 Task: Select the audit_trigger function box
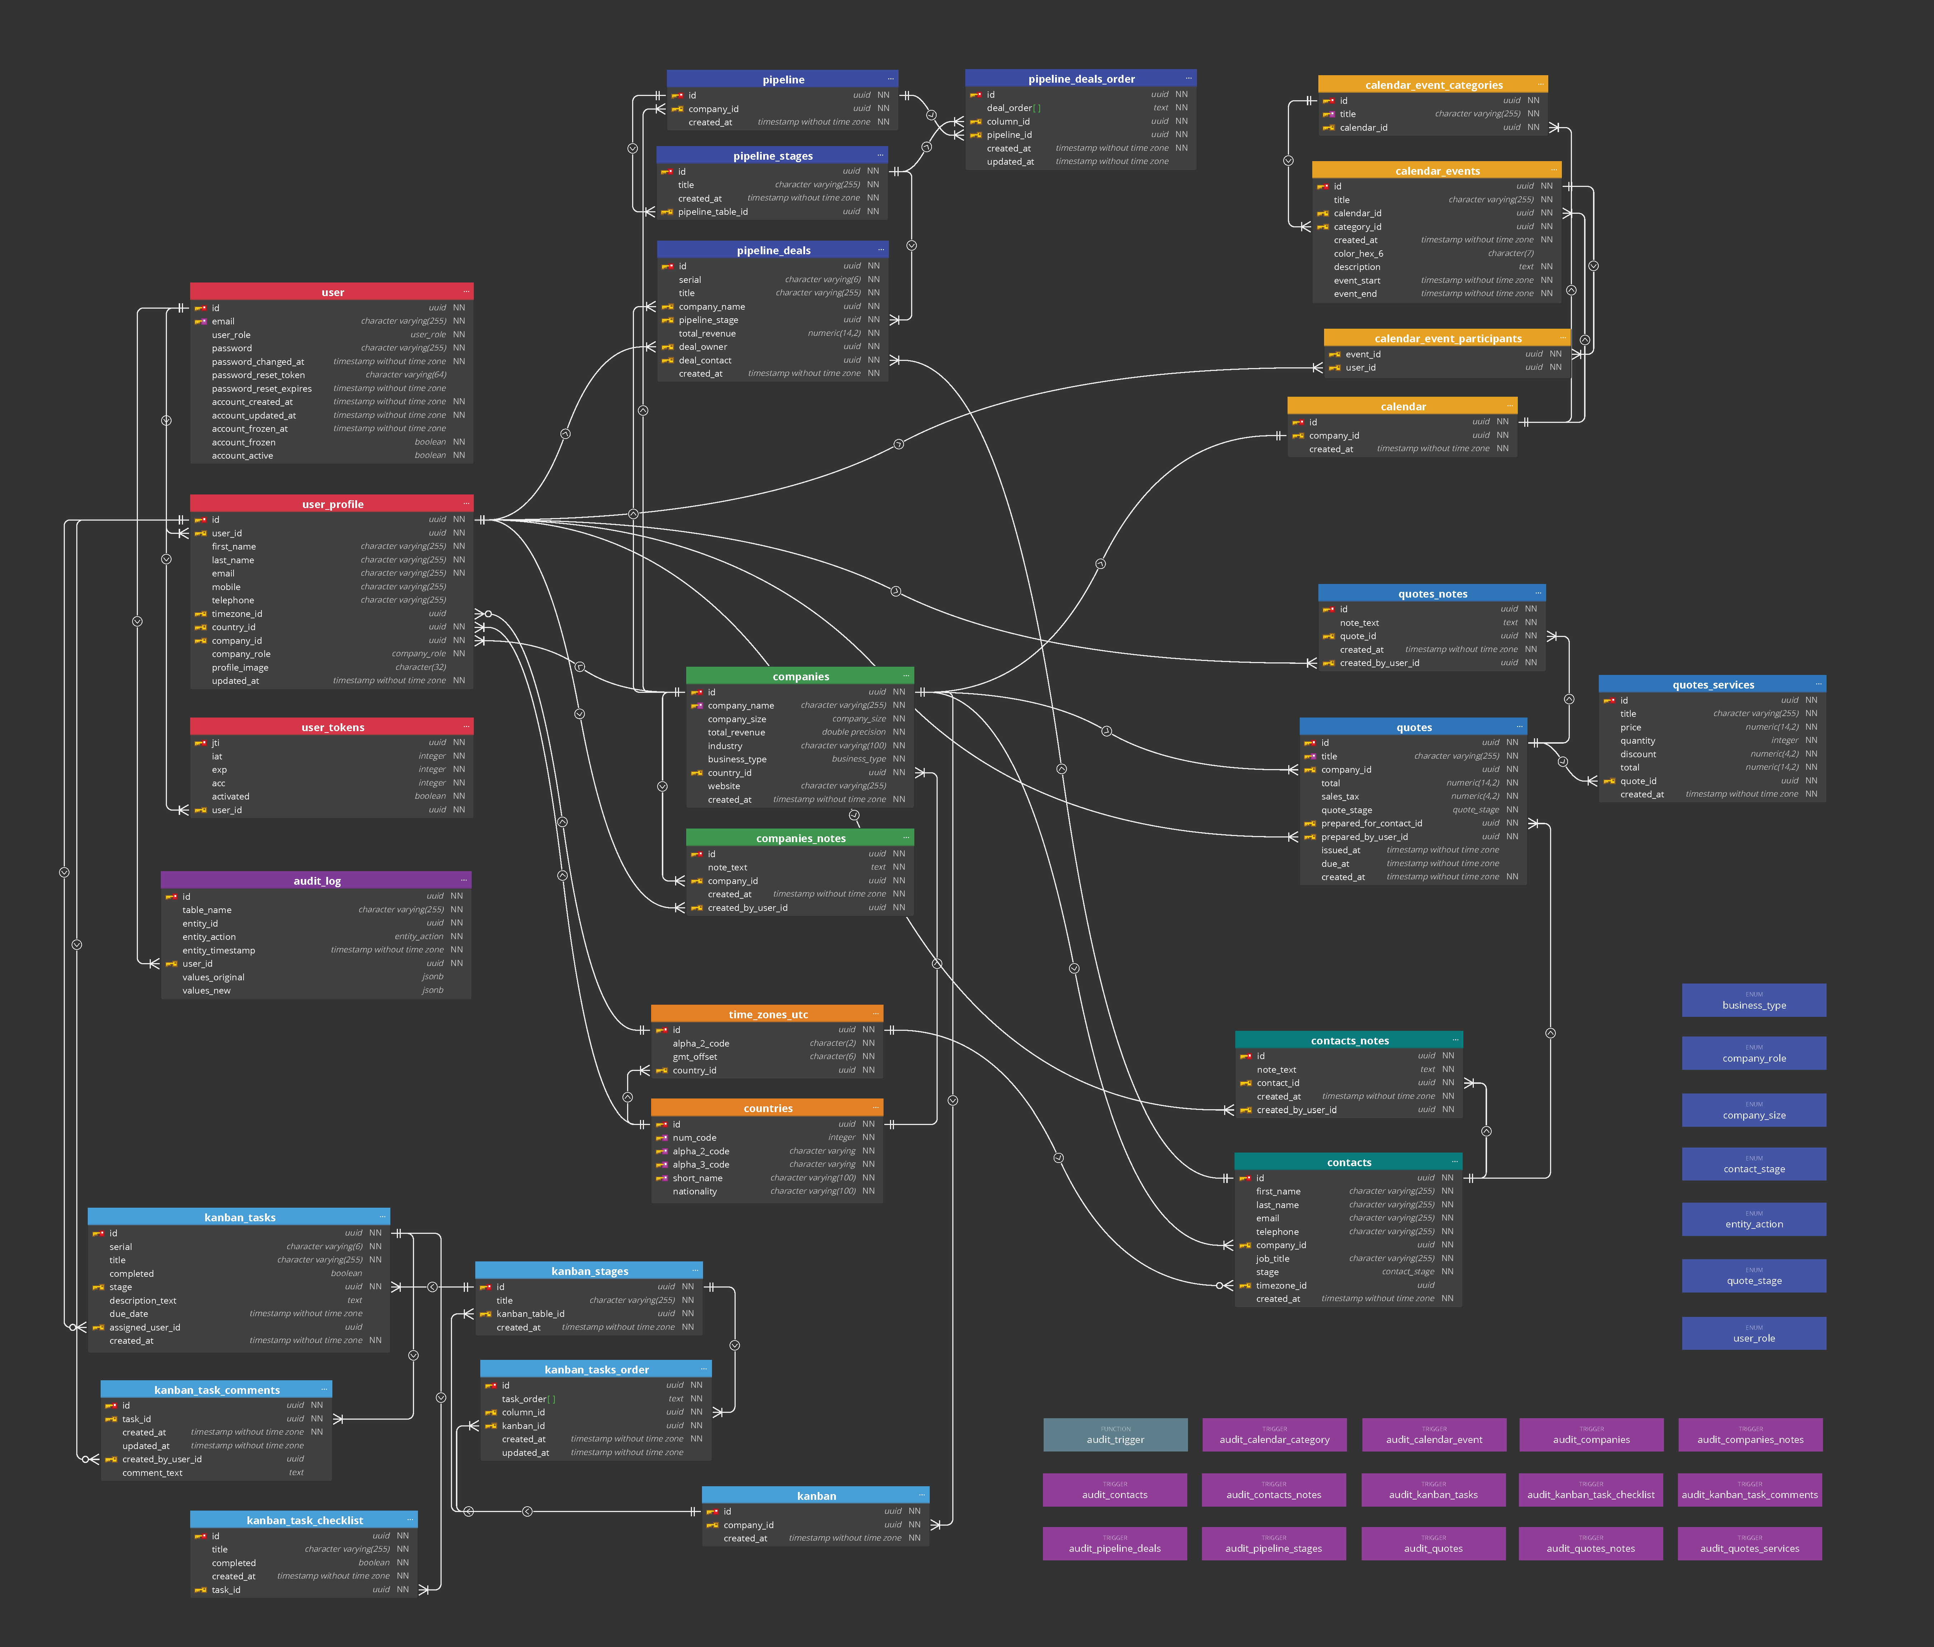click(x=1115, y=1435)
